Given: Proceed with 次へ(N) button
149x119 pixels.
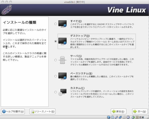Looking at the screenshot, I should pos(140,111).
